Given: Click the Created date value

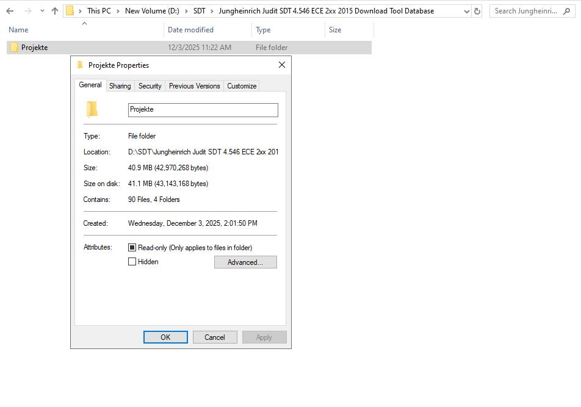Looking at the screenshot, I should (193, 223).
